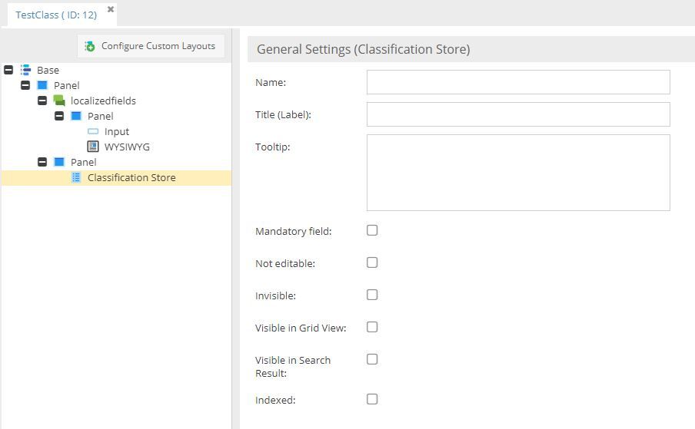Screen dimensions: 695x429
Task: Click the Base tree root icon
Action: pos(25,70)
